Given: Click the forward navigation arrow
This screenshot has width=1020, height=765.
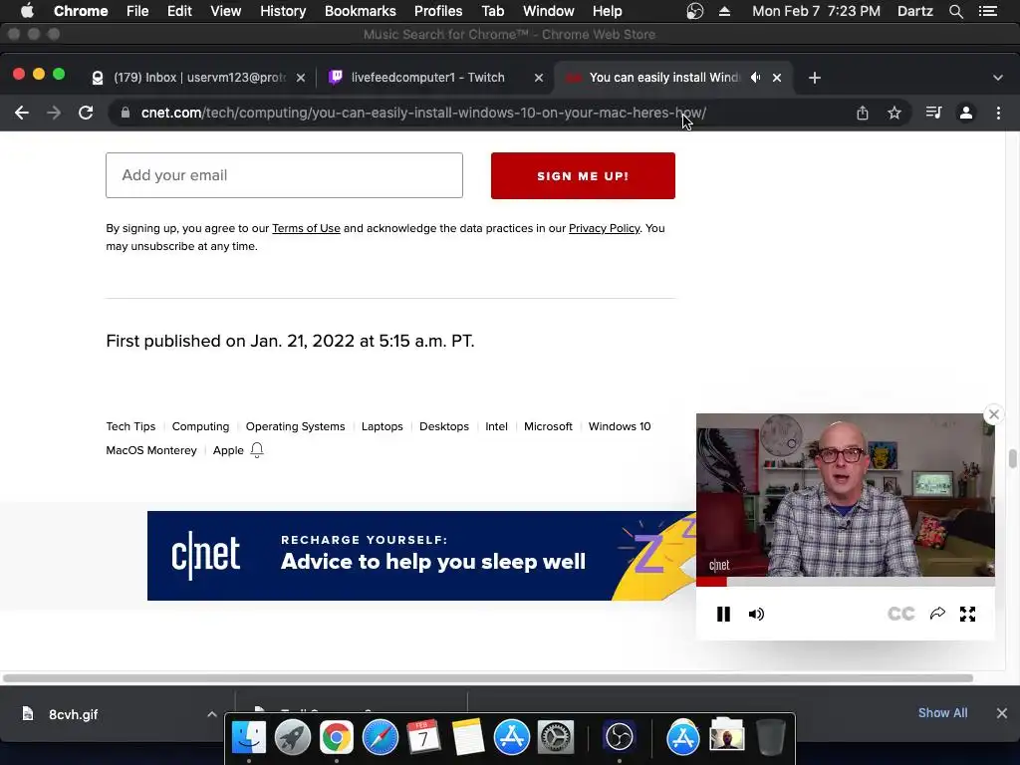Looking at the screenshot, I should [x=54, y=113].
